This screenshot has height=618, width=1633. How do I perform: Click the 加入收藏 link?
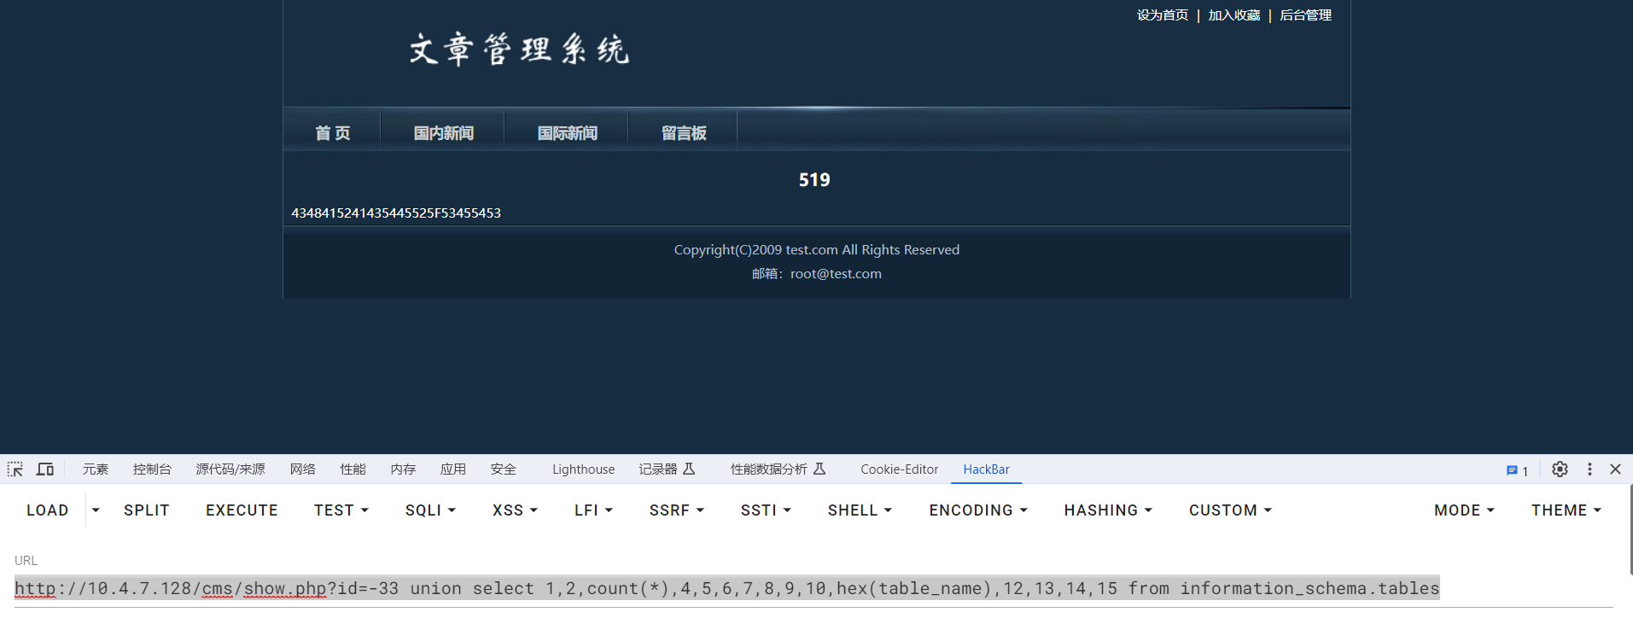(x=1233, y=15)
